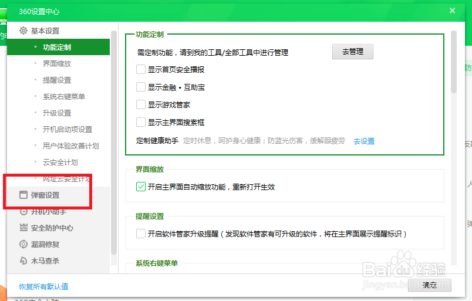The image size is (472, 301).
Task: Select 功能定制 in sidebar
Action: pyautogui.click(x=58, y=48)
